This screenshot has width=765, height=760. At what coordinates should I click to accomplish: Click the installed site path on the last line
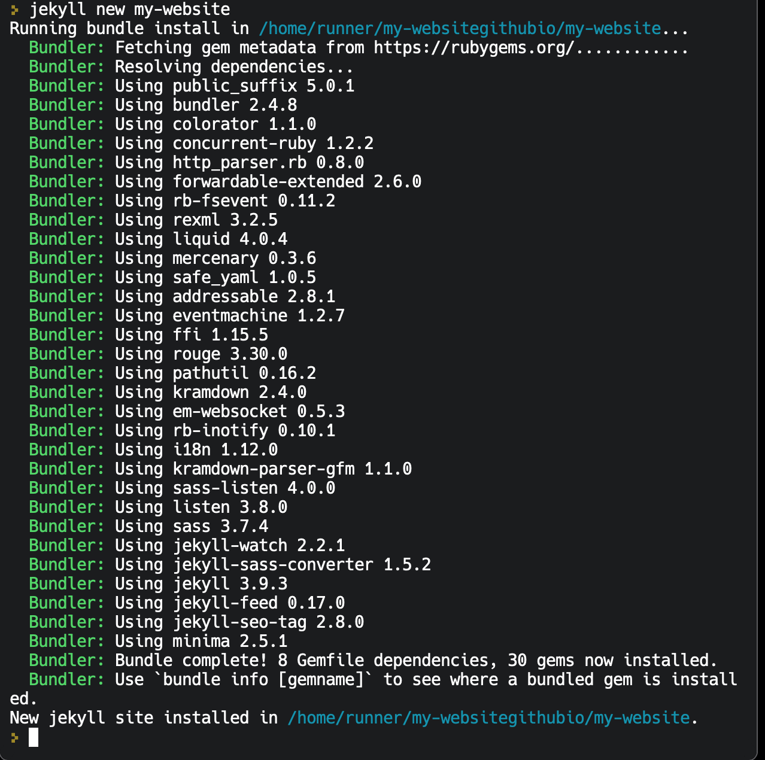[488, 718]
